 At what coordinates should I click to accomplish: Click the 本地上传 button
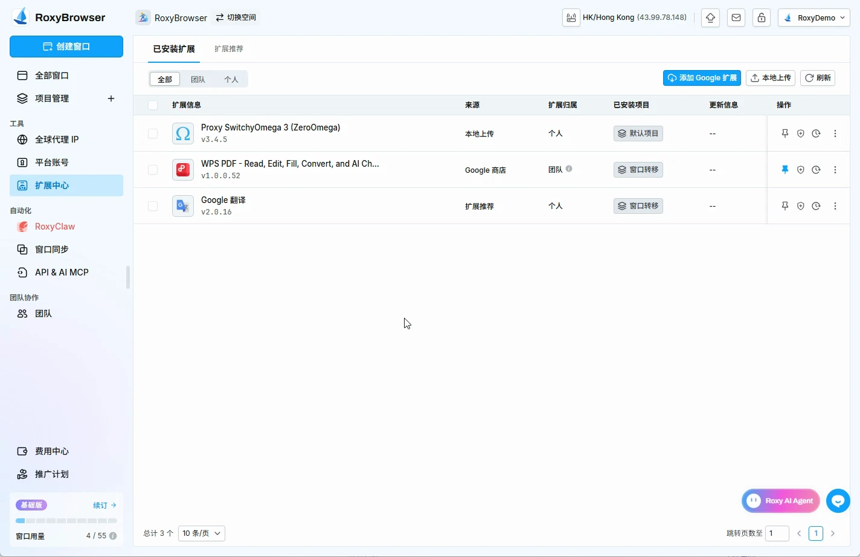pyautogui.click(x=771, y=78)
